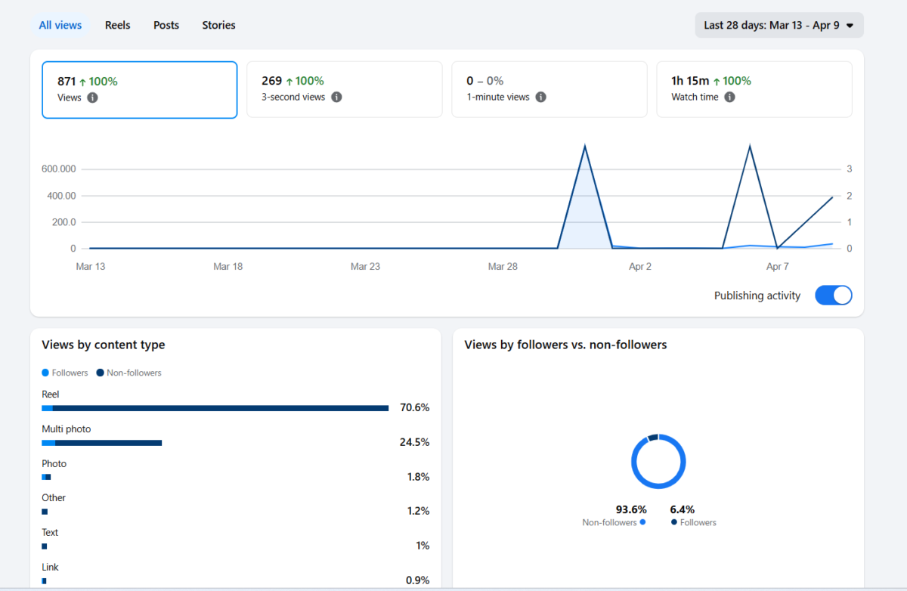Select the 3-second views metric card
This screenshot has width=907, height=591.
[x=344, y=88]
